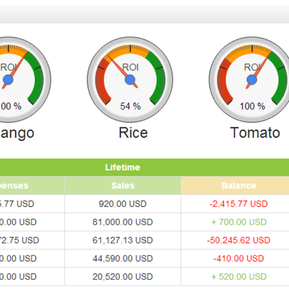Image resolution: width=289 pixels, height=289 pixels.
Task: Select the Tomato crop label
Action: pyautogui.click(x=255, y=133)
